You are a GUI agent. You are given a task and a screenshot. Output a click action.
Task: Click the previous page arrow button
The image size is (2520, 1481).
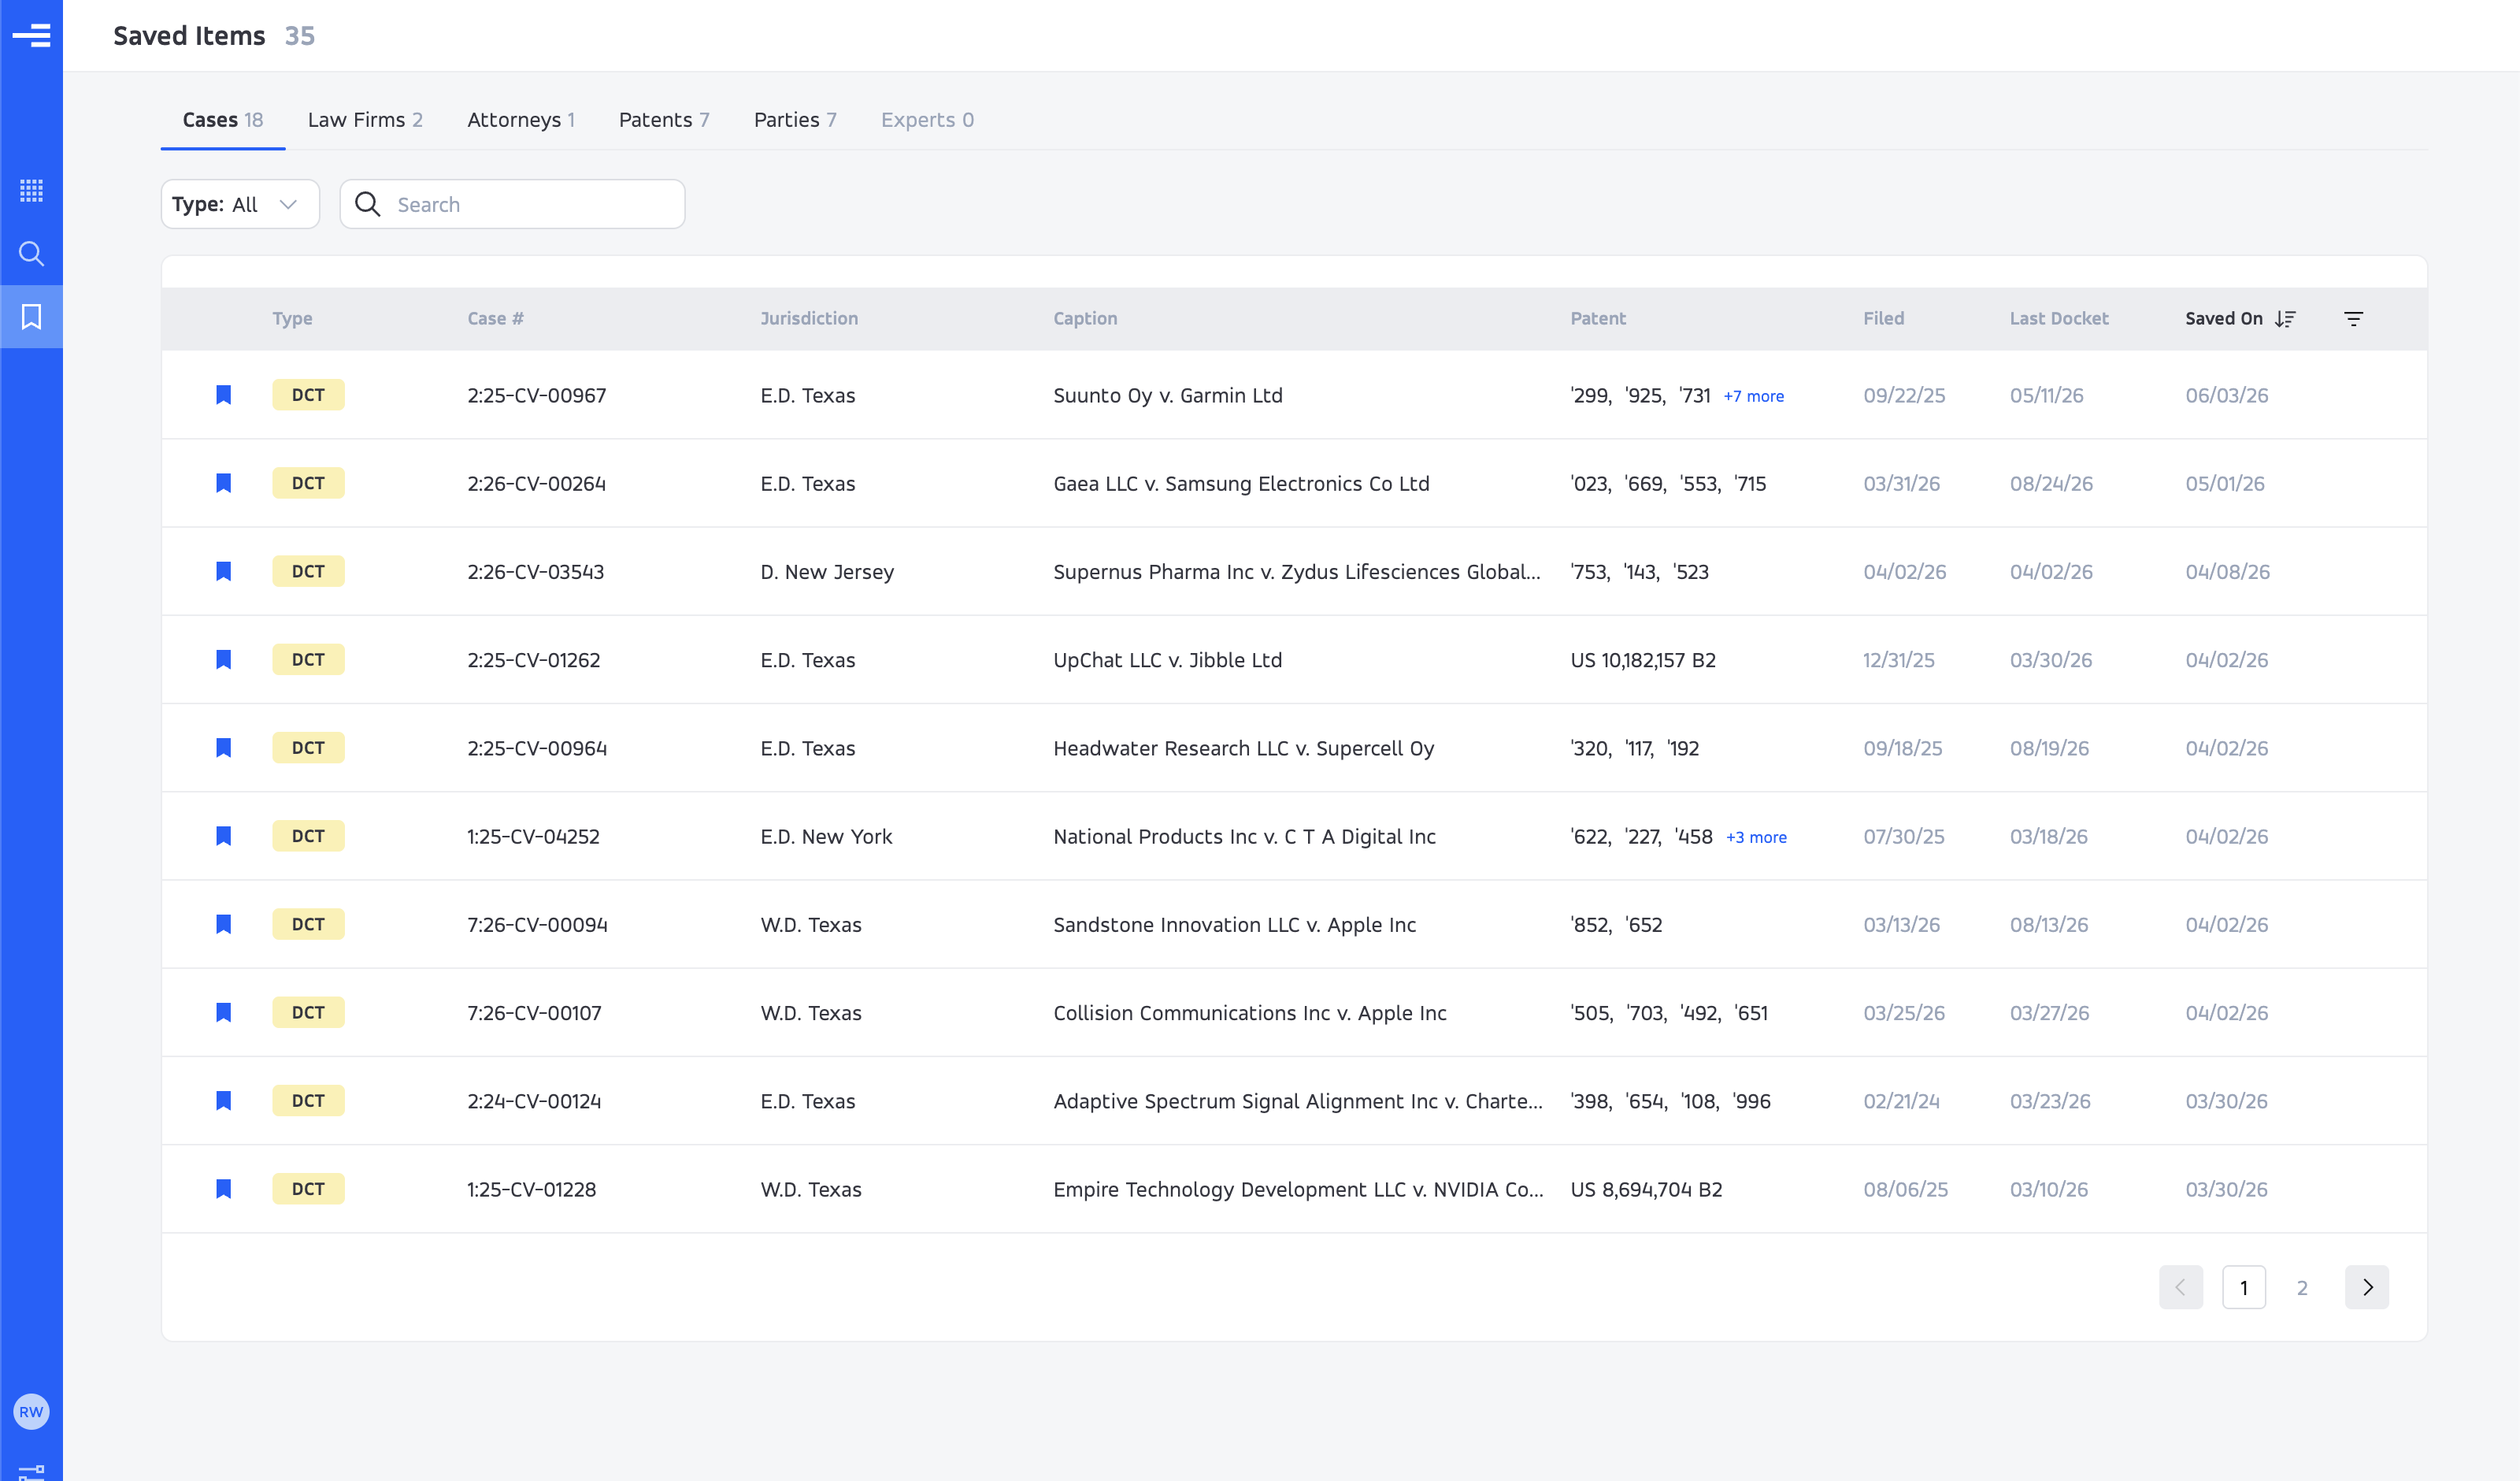(2180, 1287)
